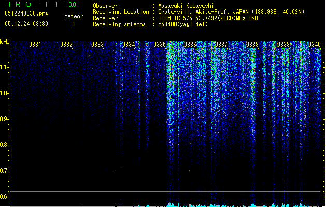The width and height of the screenshot is (326, 207).
Task: Select the filename 0512240330.png
Action: click(x=26, y=13)
